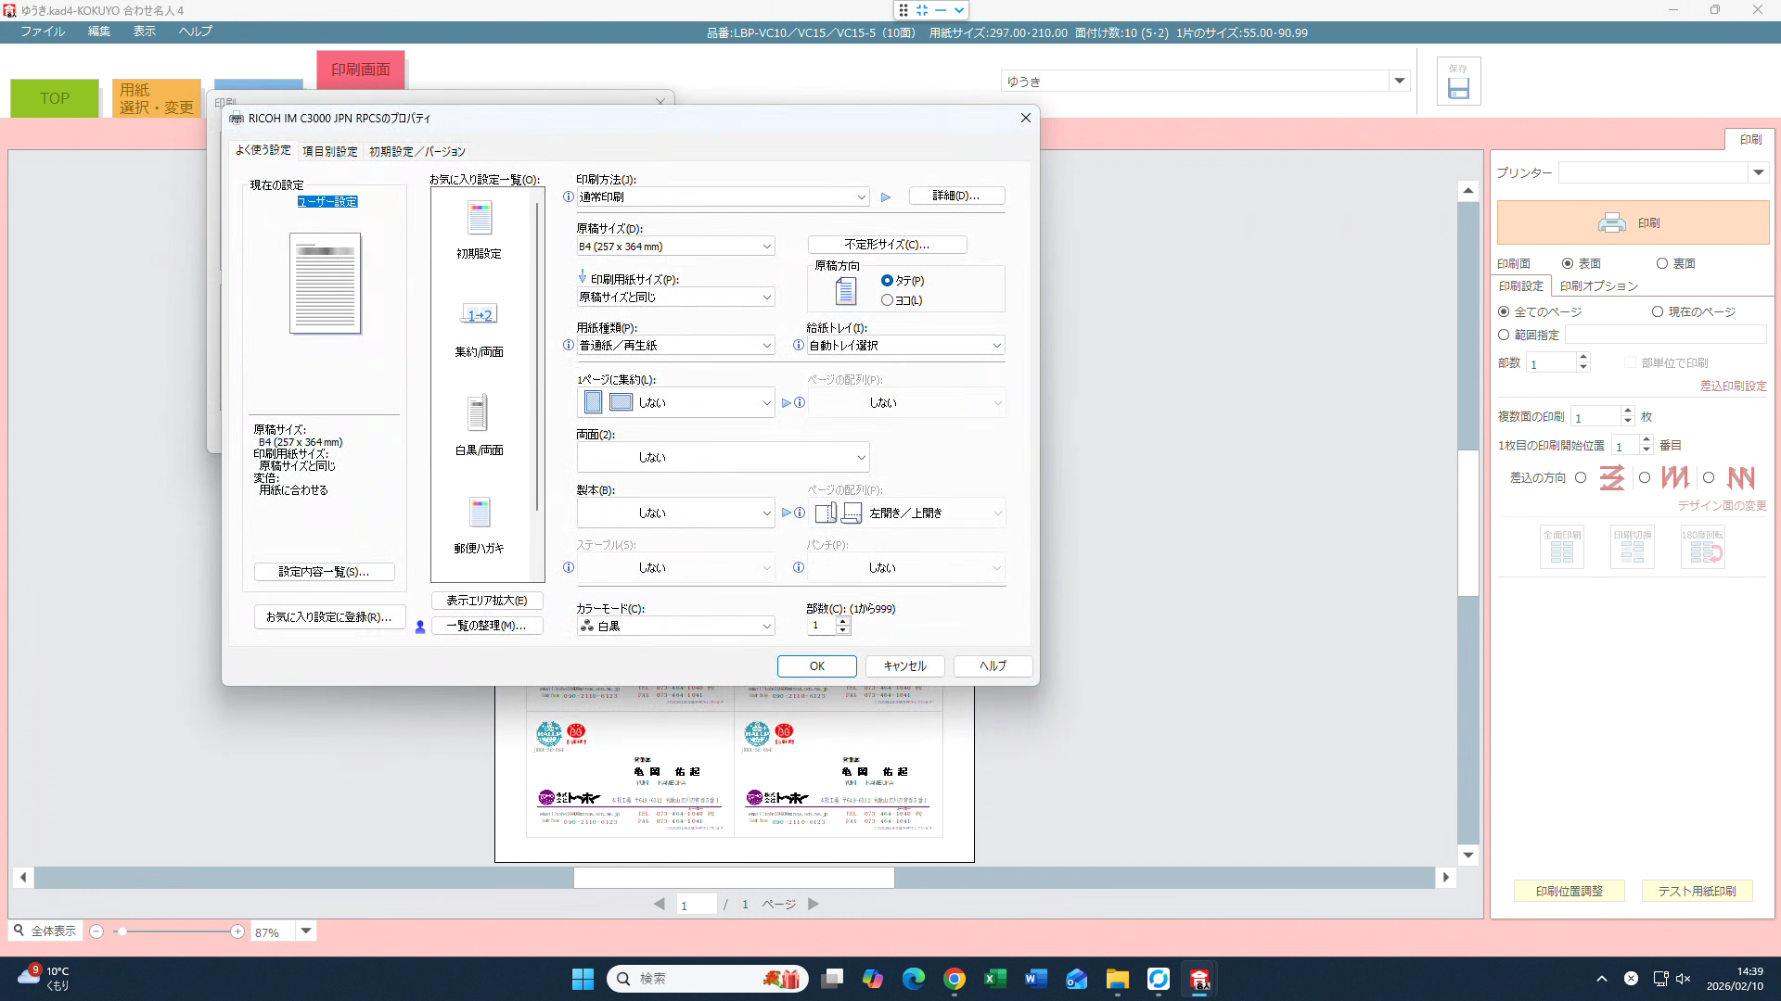Open Excel from the Windows taskbar
Image resolution: width=1781 pixels, height=1001 pixels.
[x=995, y=979]
